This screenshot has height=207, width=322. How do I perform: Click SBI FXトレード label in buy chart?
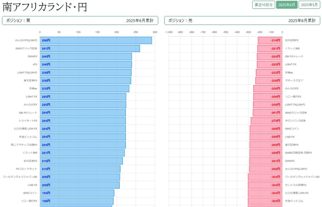point(28,113)
